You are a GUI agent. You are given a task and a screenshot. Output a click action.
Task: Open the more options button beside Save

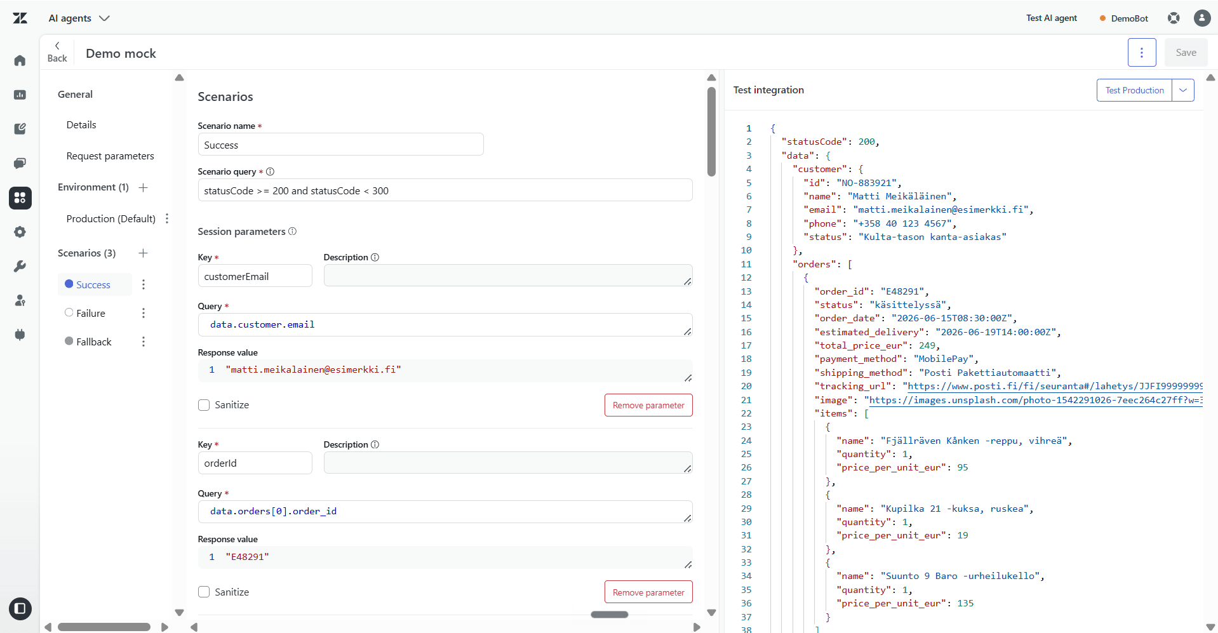1142,53
